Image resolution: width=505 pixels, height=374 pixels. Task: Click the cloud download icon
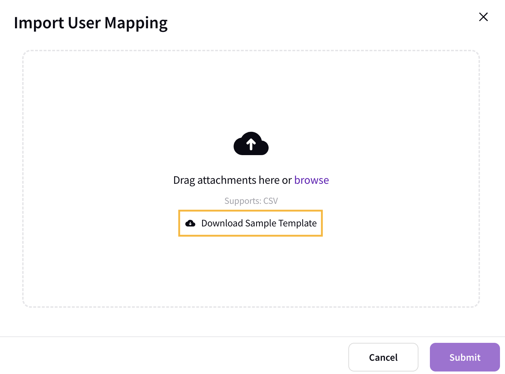(x=190, y=223)
